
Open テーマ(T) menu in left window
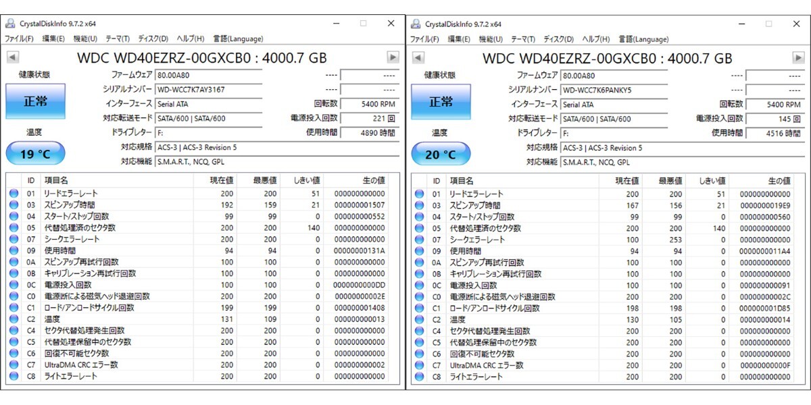click(x=118, y=39)
